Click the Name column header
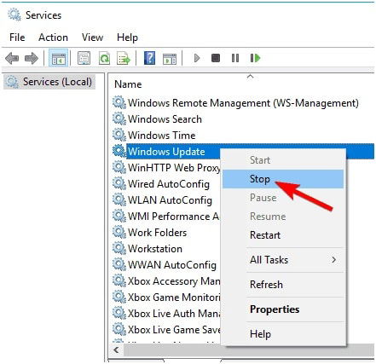This screenshot has width=376, height=364. point(128,84)
